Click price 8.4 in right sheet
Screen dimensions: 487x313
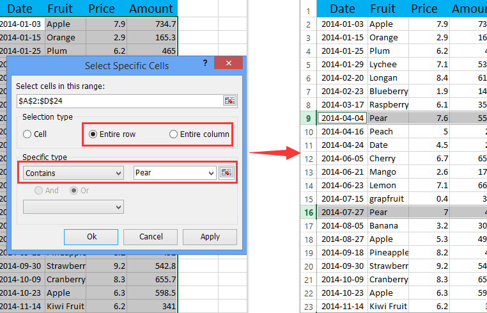pyautogui.click(x=429, y=78)
